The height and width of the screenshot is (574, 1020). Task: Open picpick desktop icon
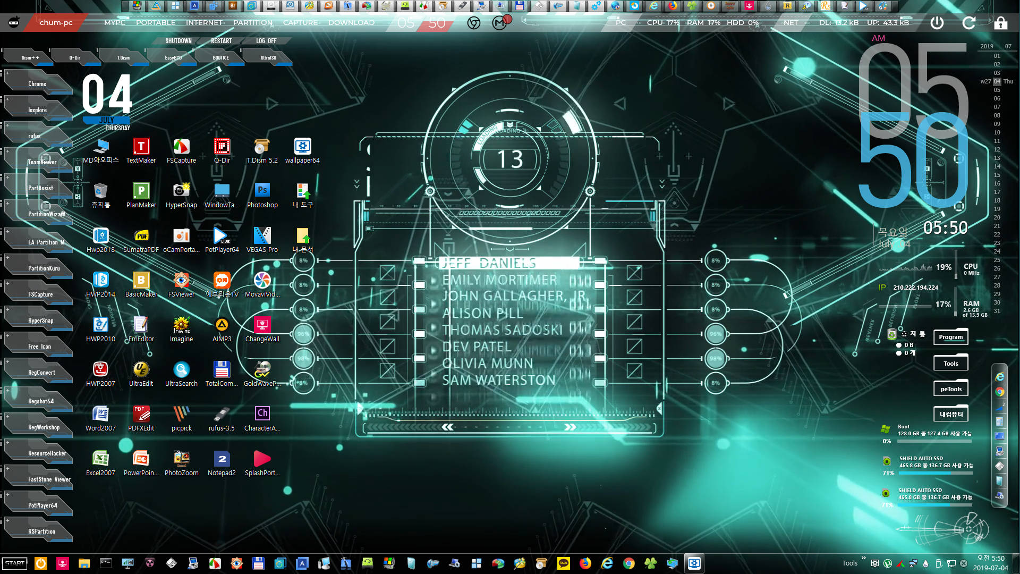tap(181, 418)
